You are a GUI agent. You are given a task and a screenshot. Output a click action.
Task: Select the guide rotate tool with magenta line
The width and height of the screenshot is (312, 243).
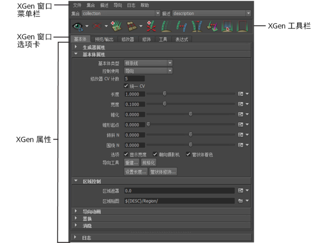(x=212, y=26)
